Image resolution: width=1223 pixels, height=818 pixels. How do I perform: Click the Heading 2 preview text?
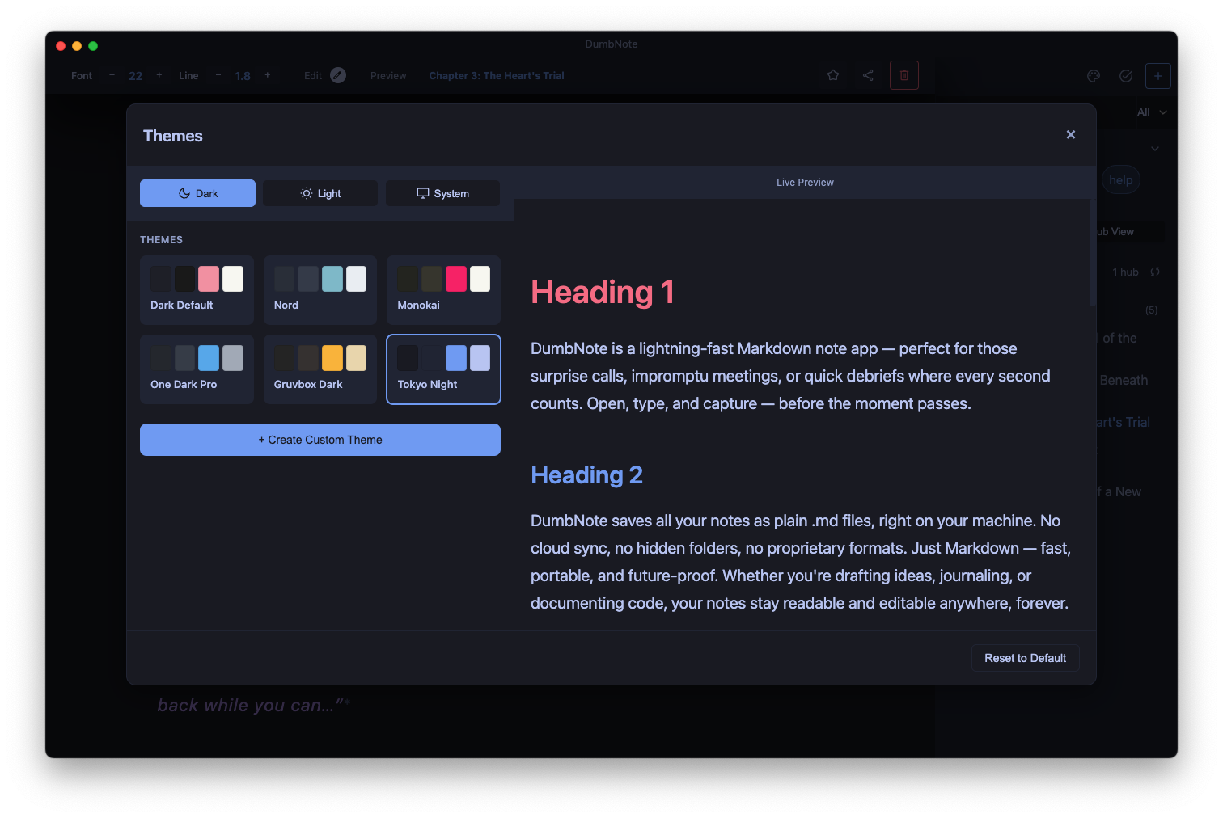click(587, 475)
